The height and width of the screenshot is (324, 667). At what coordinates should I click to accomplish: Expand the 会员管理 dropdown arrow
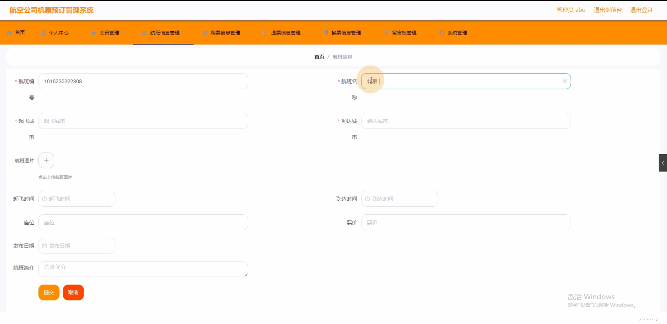(124, 33)
